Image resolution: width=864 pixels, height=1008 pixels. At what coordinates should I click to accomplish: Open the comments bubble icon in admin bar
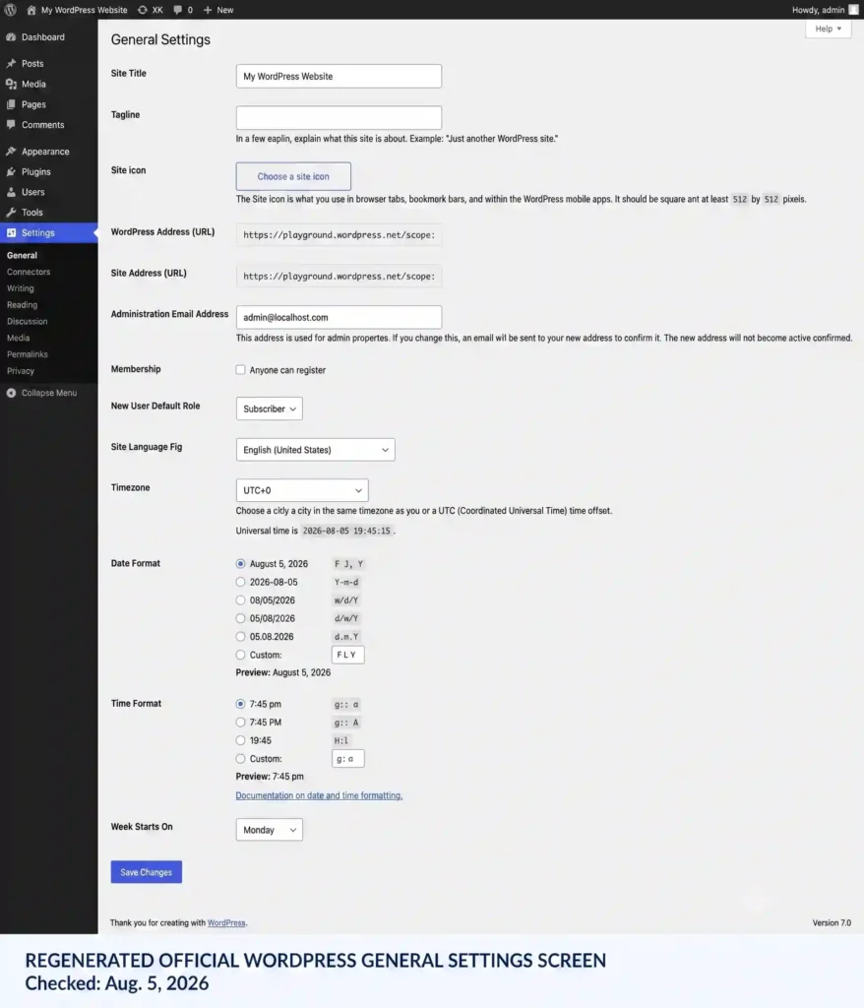tap(177, 10)
